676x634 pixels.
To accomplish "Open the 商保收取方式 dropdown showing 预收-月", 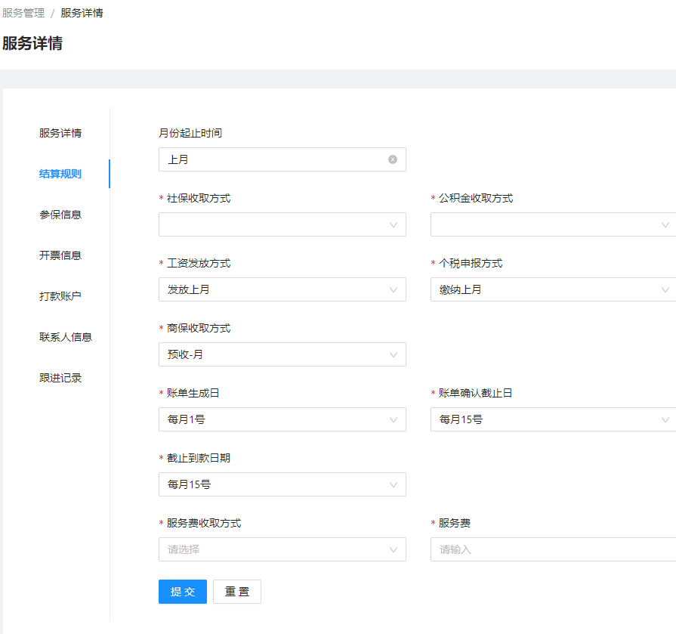I will point(282,354).
